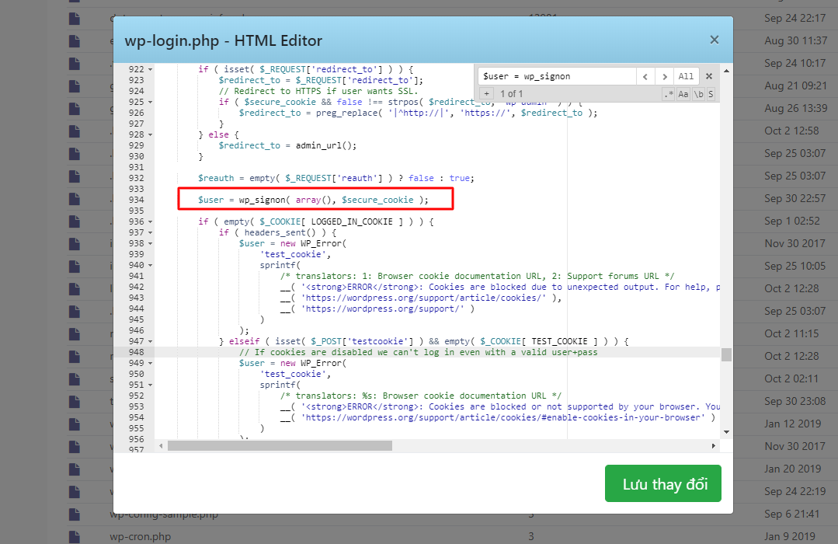Close the wp-login.php HTML Editor dialog
Viewport: 838px width, 544px height.
pos(714,40)
